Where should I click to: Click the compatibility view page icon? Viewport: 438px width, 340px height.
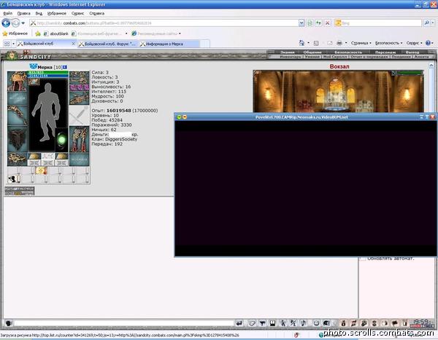pos(310,23)
